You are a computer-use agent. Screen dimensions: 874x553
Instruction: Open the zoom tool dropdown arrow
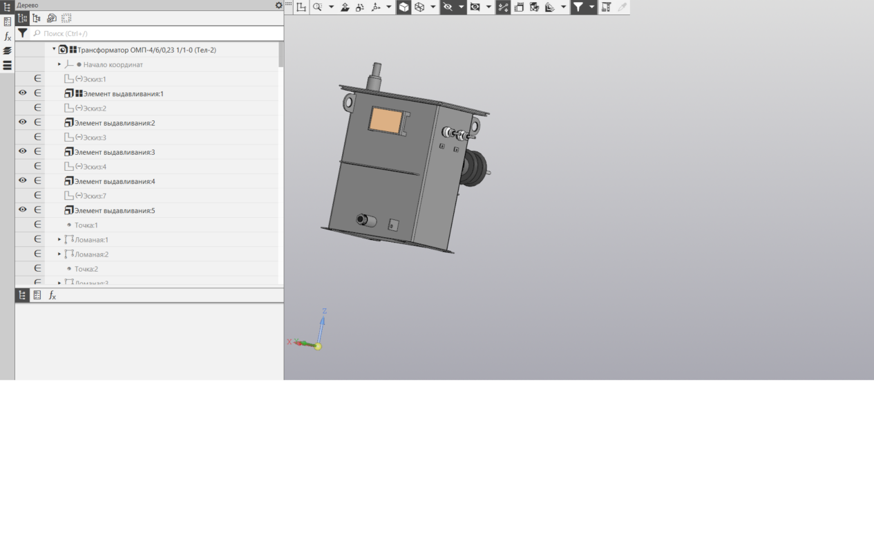(x=331, y=8)
